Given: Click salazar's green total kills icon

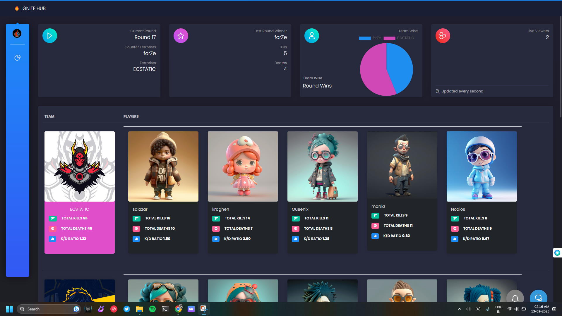Looking at the screenshot, I should [x=136, y=218].
